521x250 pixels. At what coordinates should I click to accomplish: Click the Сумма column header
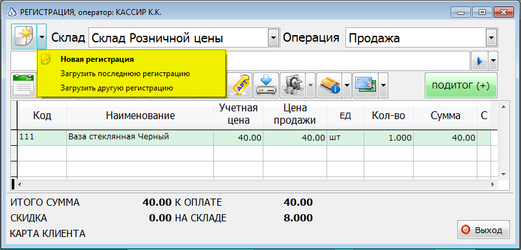pos(446,115)
